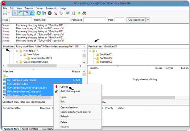Image resolution: width=190 pixels, height=131 pixels.
Task: Open directory listing filters toolbar icon
Action: [x=68, y=13]
